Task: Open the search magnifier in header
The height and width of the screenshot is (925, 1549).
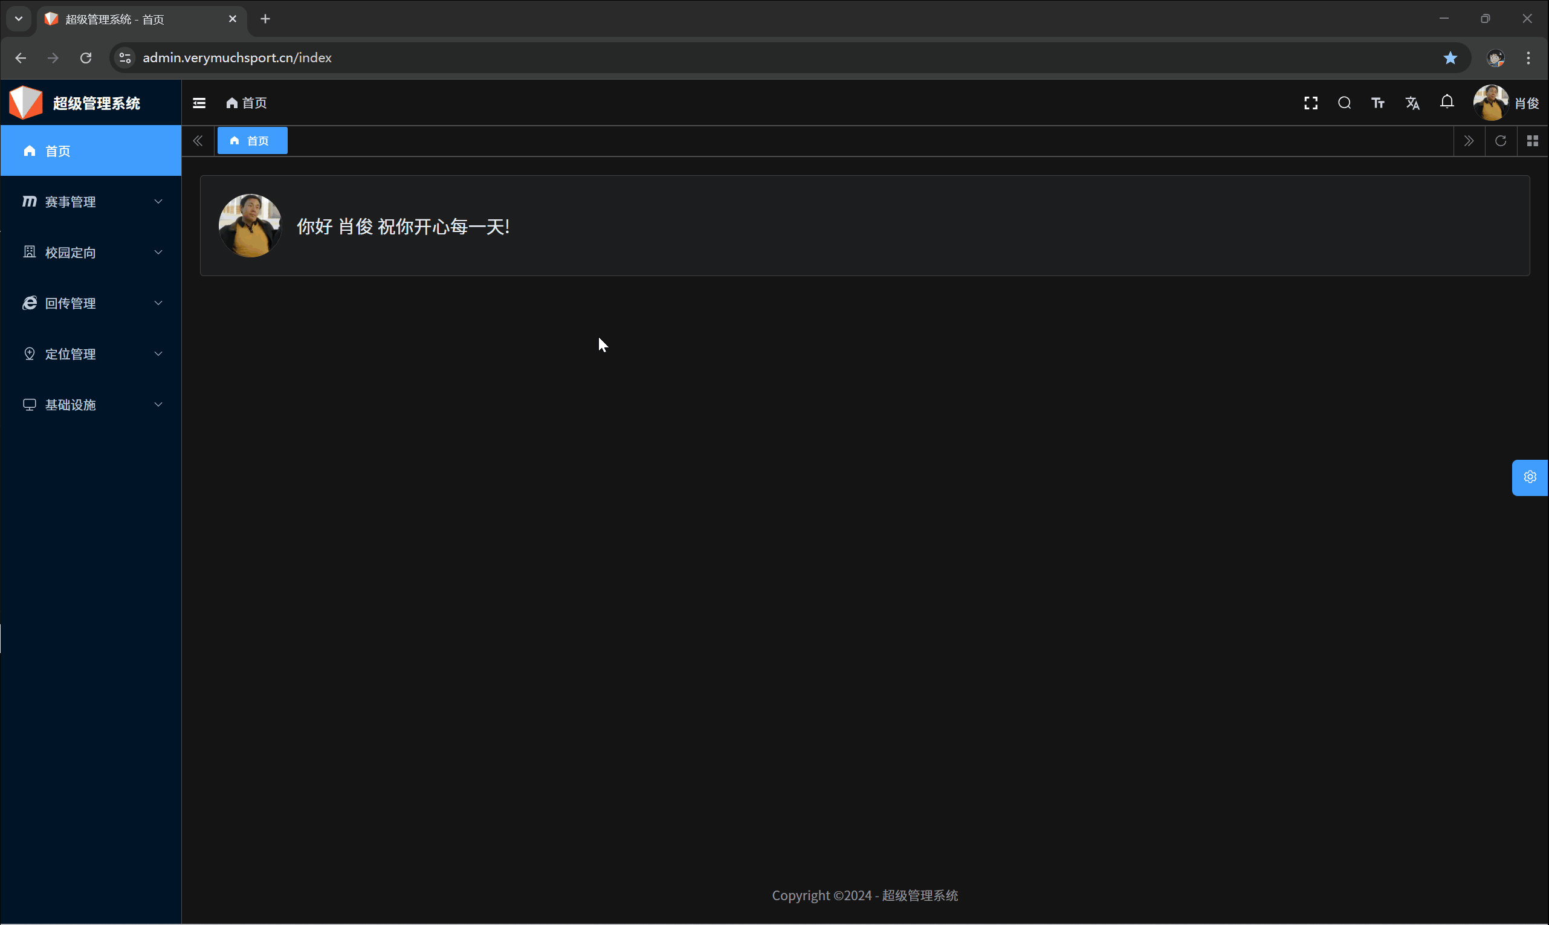Action: point(1344,103)
